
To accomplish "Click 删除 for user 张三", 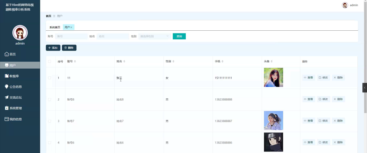I will click(x=338, y=78).
